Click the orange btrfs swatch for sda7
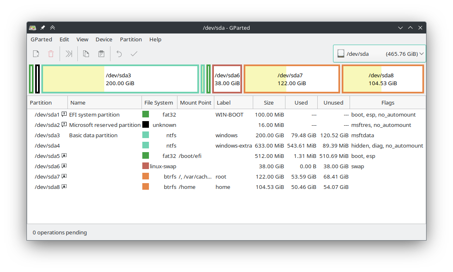 [146, 177]
